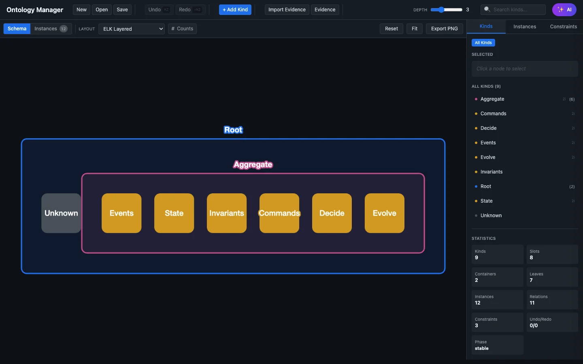Open the AI assistant panel
The width and height of the screenshot is (583, 364).
[564, 10]
